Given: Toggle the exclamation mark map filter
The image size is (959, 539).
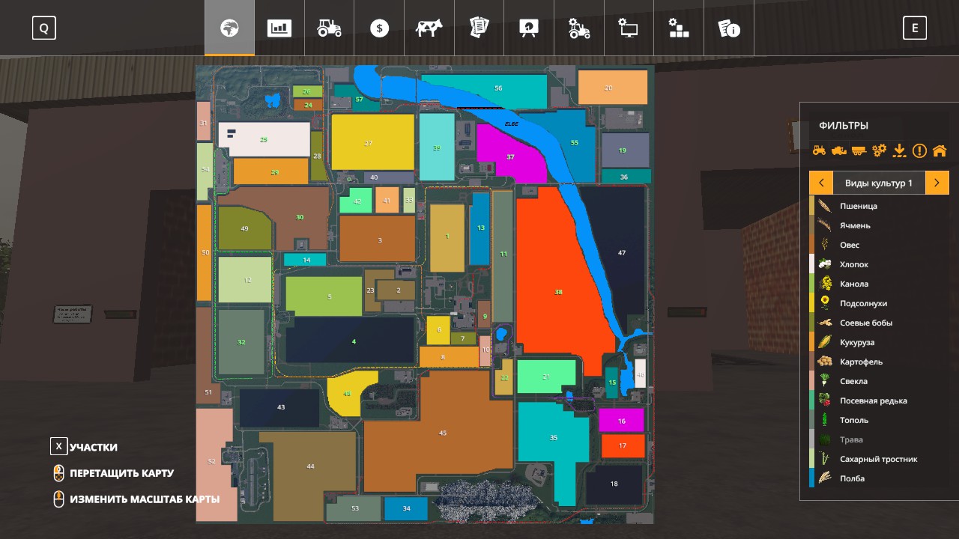Looking at the screenshot, I should pos(919,150).
